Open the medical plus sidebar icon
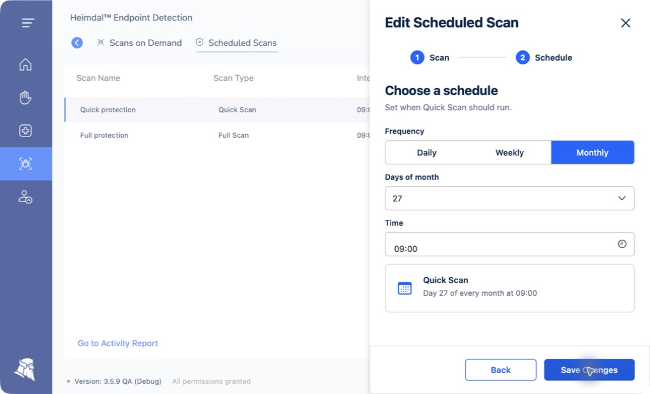 click(25, 131)
